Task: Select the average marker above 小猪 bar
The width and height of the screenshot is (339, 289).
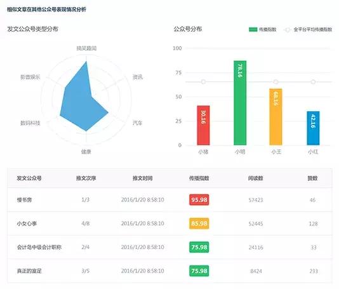Action: pyautogui.click(x=203, y=82)
